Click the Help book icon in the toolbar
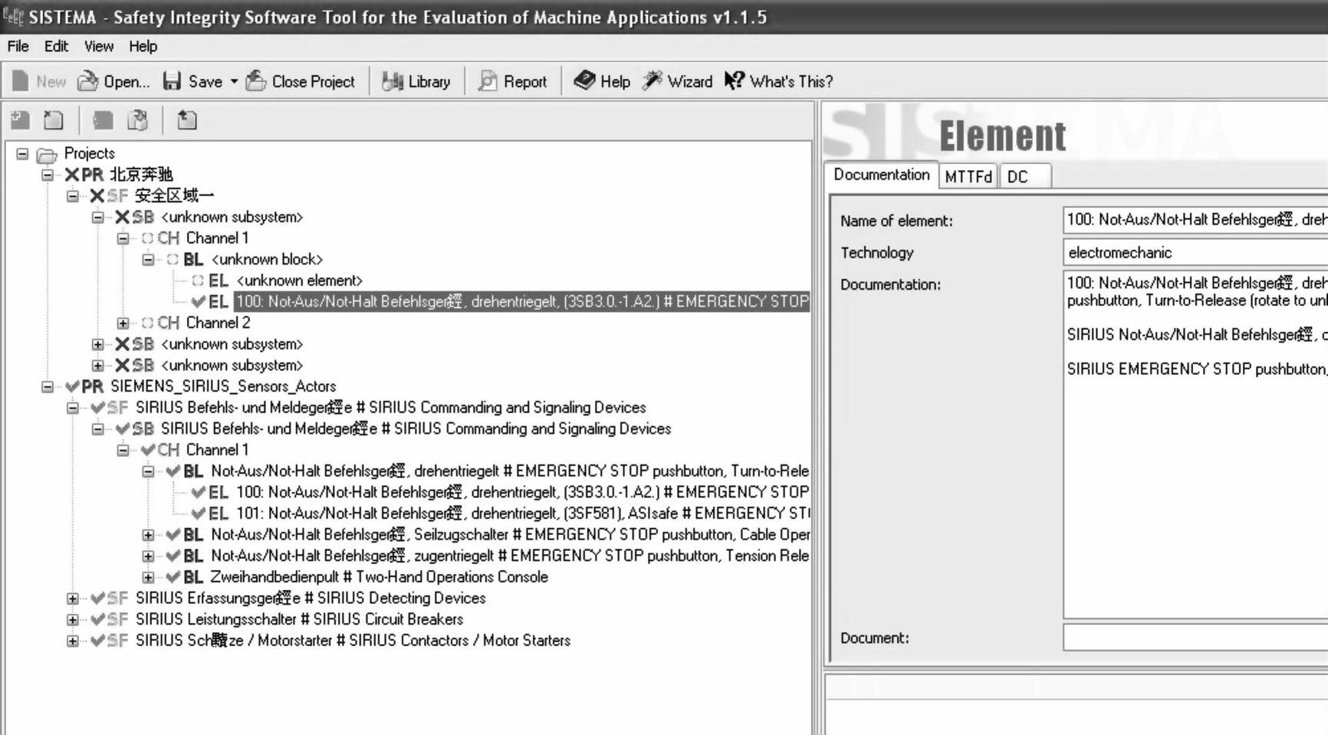The width and height of the screenshot is (1328, 735). click(584, 80)
